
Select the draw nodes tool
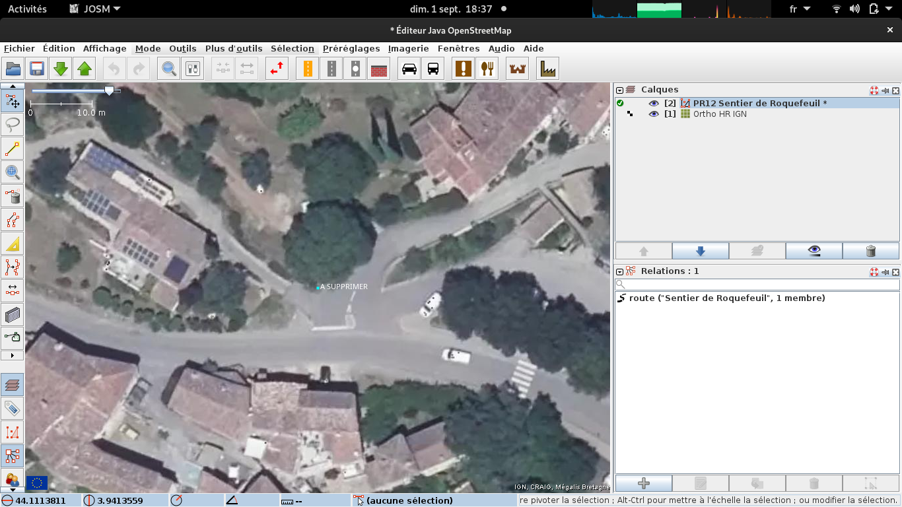click(13, 149)
